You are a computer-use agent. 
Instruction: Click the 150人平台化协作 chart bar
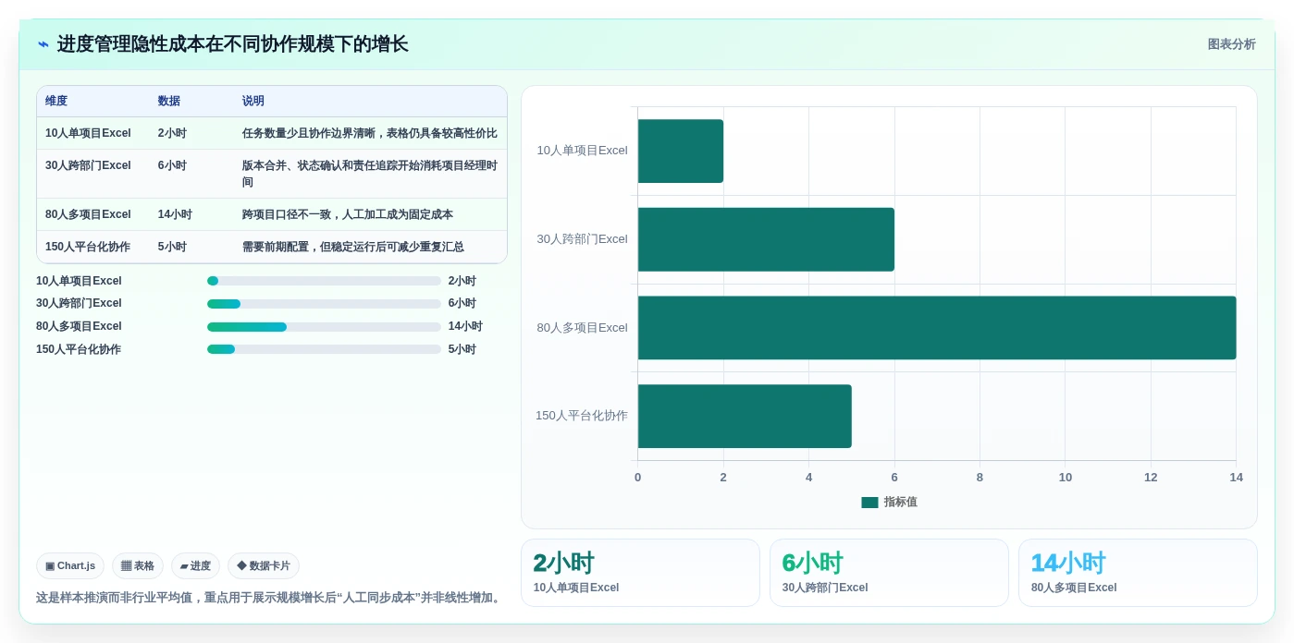[x=745, y=417]
